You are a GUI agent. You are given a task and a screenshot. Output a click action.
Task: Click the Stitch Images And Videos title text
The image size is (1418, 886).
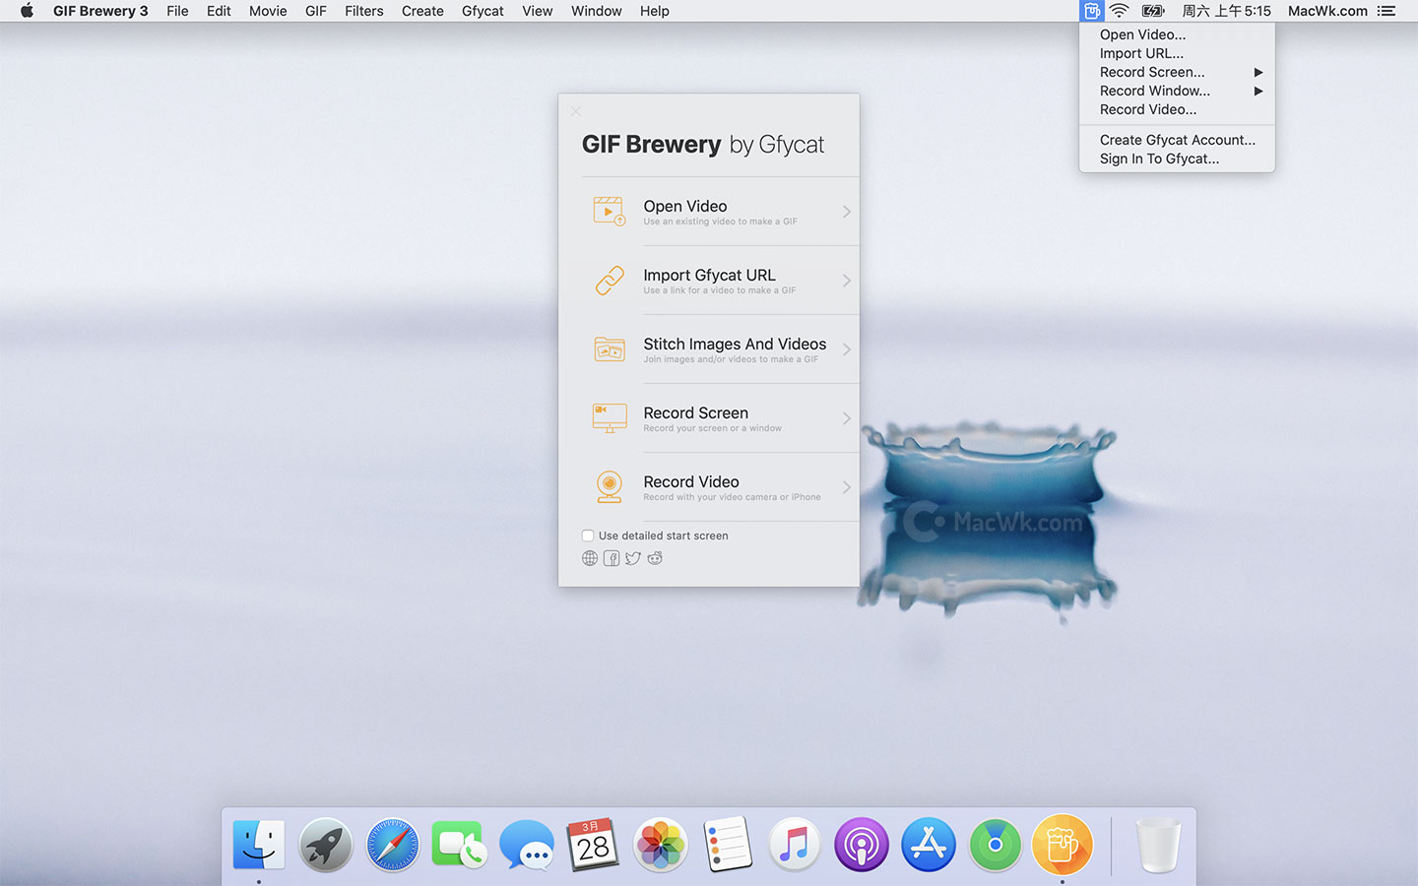735,344
